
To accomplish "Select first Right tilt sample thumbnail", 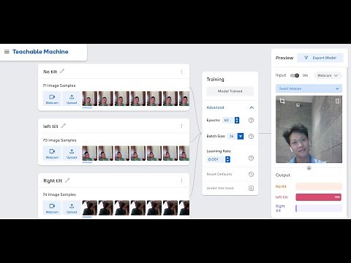I will pyautogui.click(x=89, y=207).
